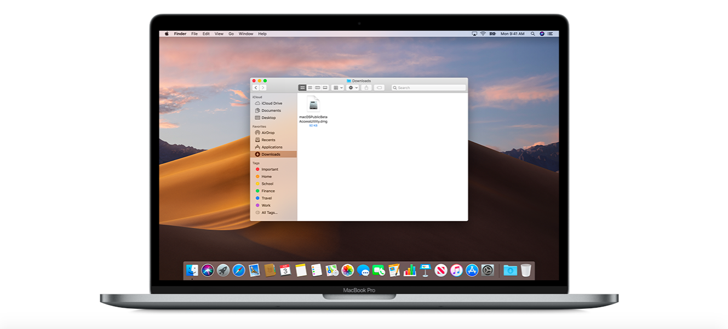Open the Help menu

click(x=262, y=34)
